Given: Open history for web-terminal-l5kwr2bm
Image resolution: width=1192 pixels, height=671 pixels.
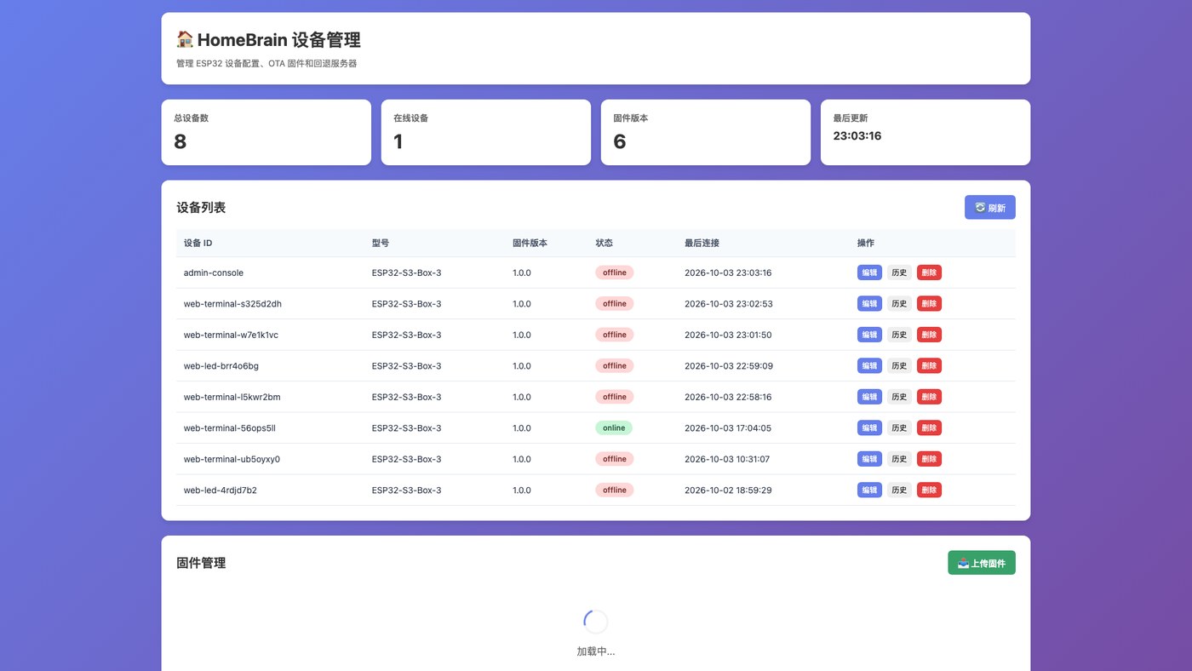Looking at the screenshot, I should click(899, 397).
